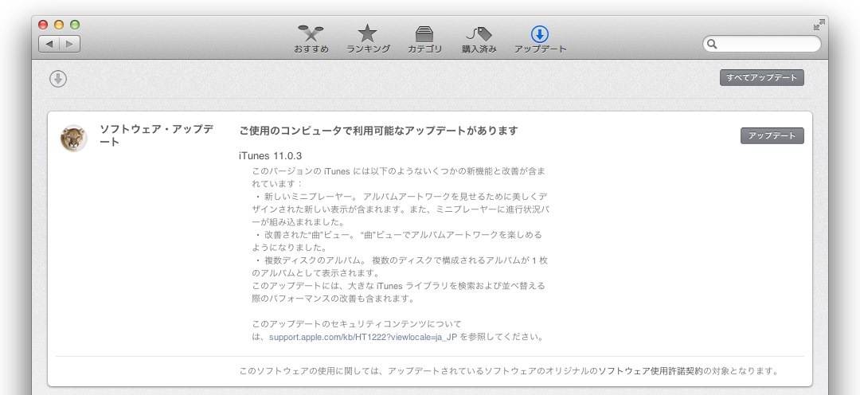This screenshot has height=395, width=860.
Task: Close window with the red button
Action: [43, 25]
